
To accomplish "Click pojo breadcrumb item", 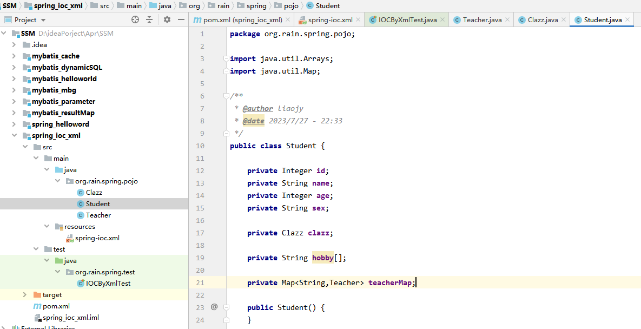I will click(291, 6).
